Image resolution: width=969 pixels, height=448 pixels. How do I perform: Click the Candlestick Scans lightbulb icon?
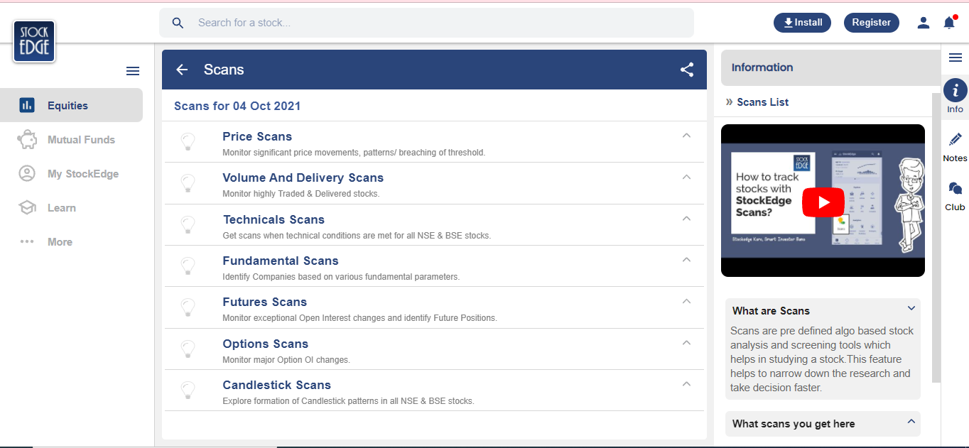pos(188,390)
